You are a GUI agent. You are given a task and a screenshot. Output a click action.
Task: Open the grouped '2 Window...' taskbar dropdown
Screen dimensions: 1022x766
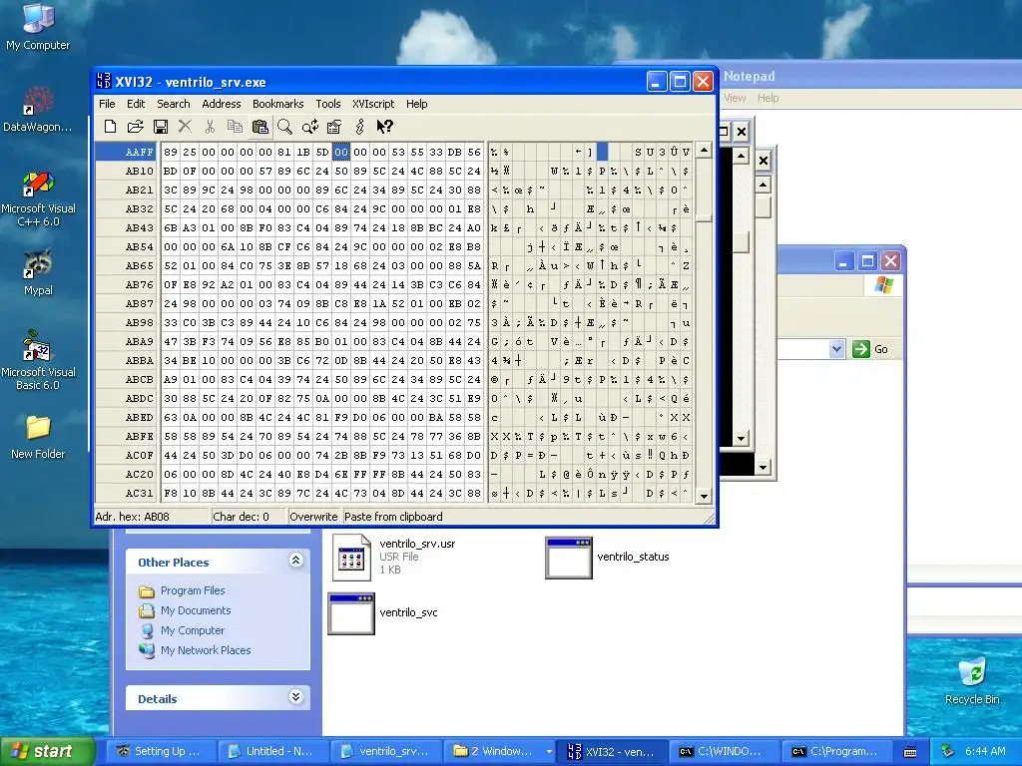pyautogui.click(x=550, y=751)
